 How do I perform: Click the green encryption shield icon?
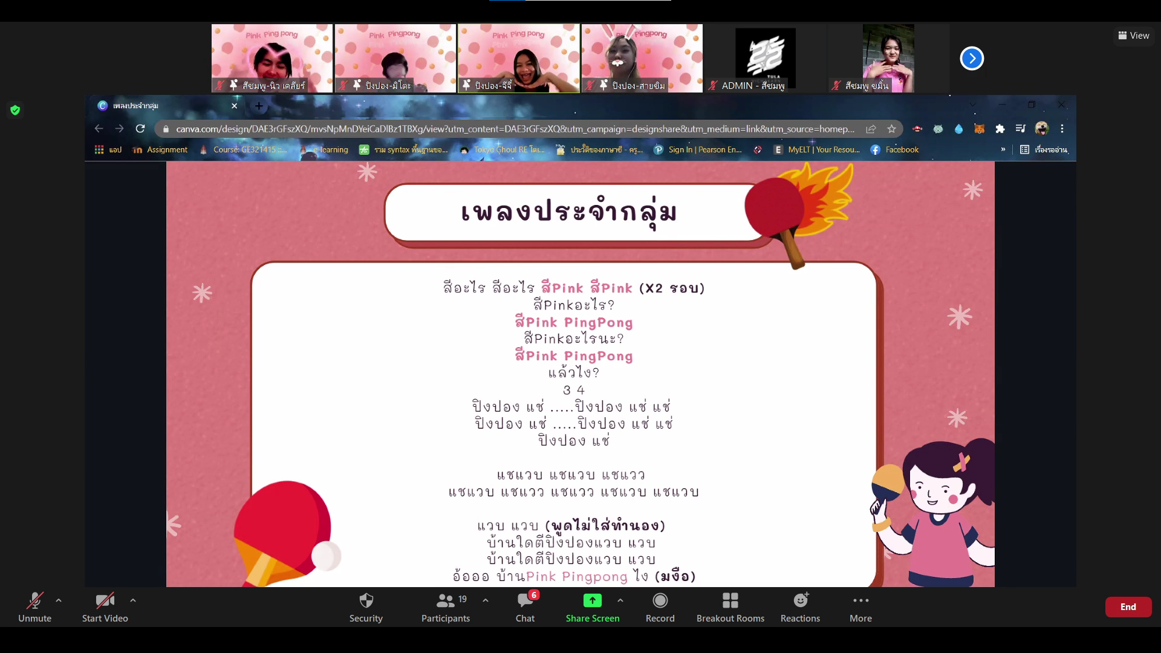click(x=15, y=110)
